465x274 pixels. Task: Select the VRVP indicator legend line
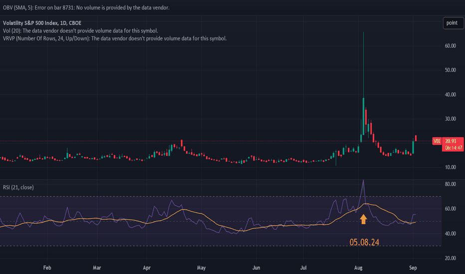point(115,38)
